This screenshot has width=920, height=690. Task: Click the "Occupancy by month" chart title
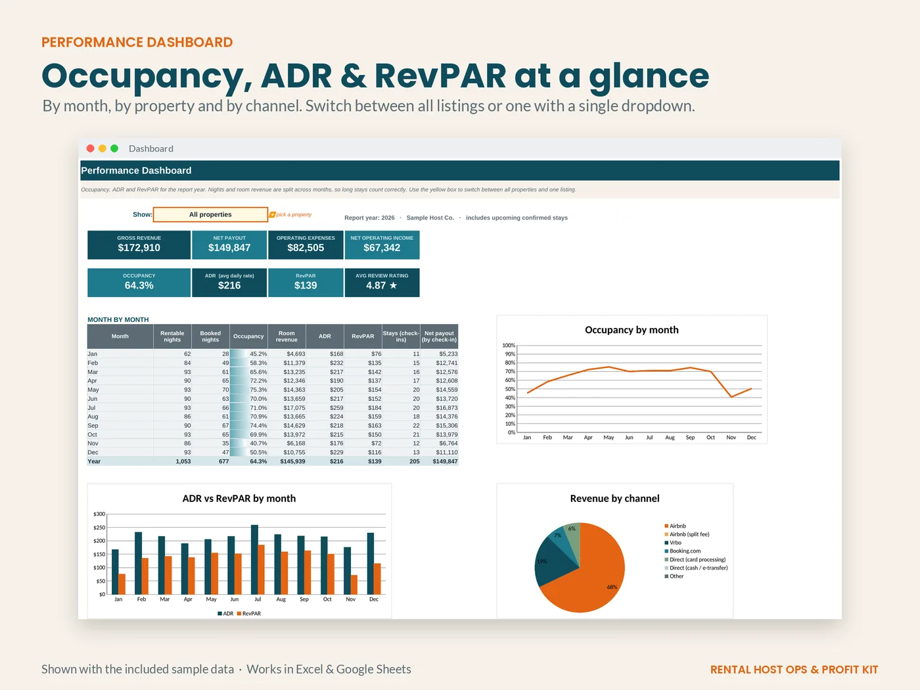tap(632, 330)
